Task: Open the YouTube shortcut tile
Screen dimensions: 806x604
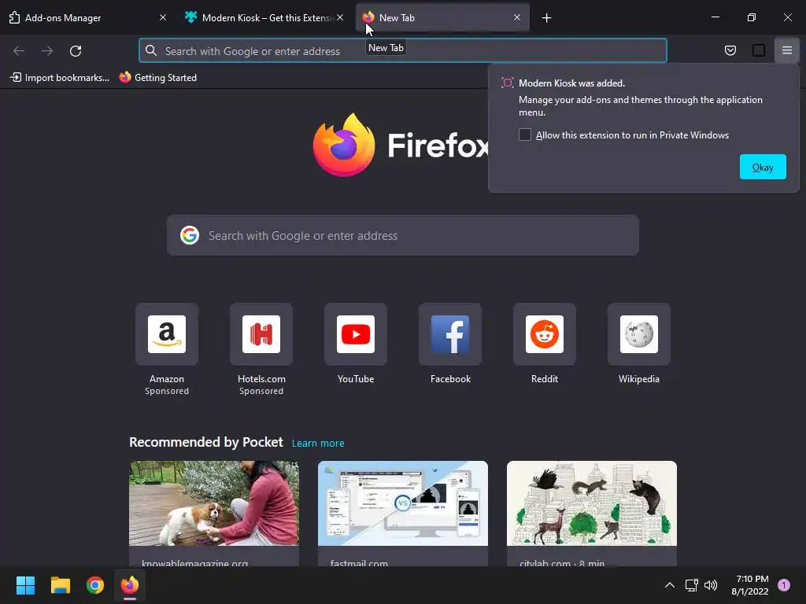Action: point(356,334)
